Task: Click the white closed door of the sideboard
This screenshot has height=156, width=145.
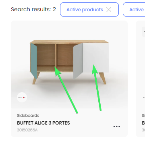Action: tap(96, 58)
